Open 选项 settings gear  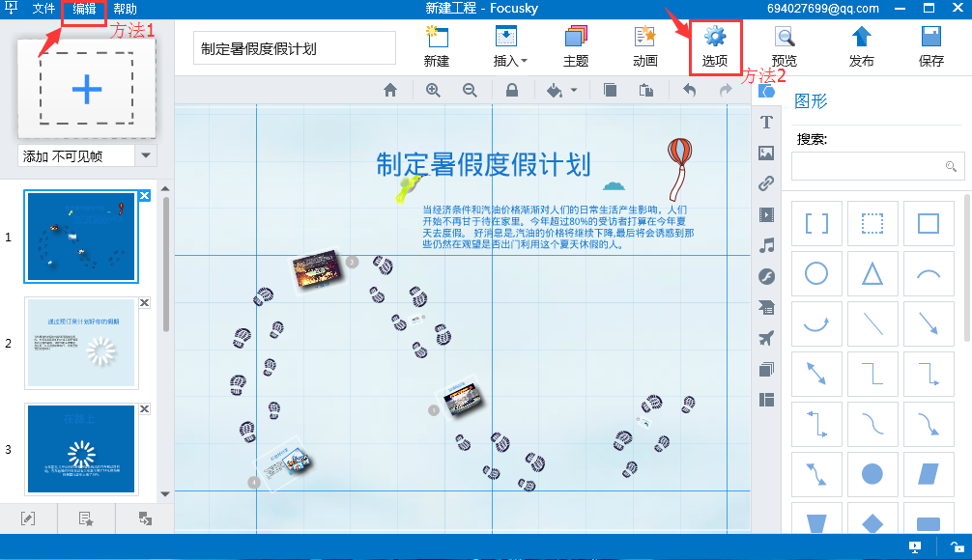click(x=715, y=46)
